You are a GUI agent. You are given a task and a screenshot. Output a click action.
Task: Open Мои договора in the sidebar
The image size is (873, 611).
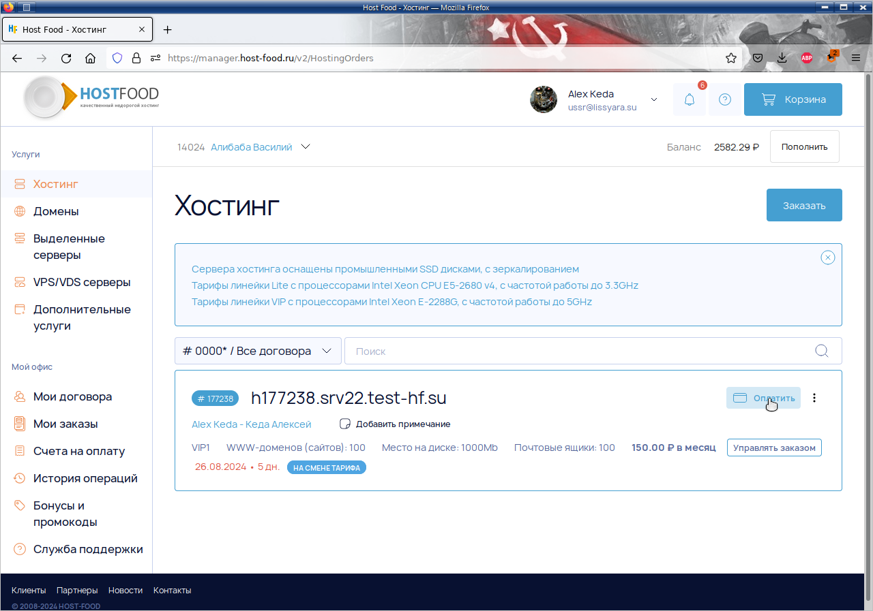(76, 396)
